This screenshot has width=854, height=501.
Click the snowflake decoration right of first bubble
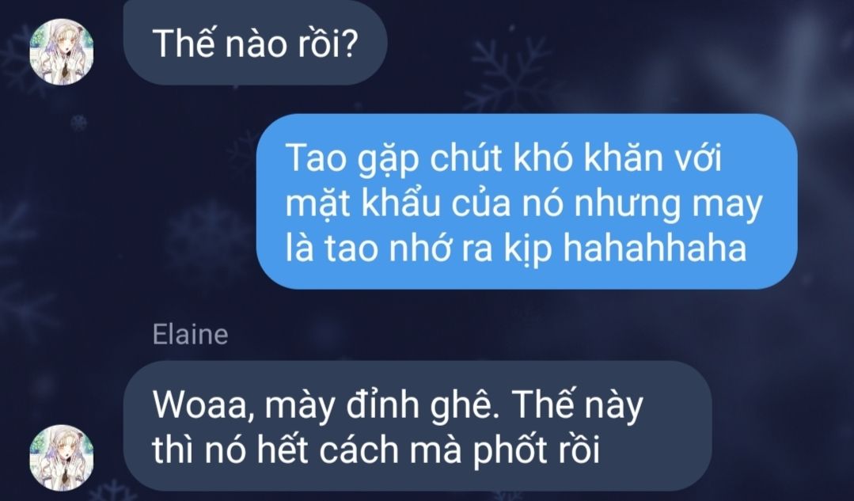click(509, 73)
